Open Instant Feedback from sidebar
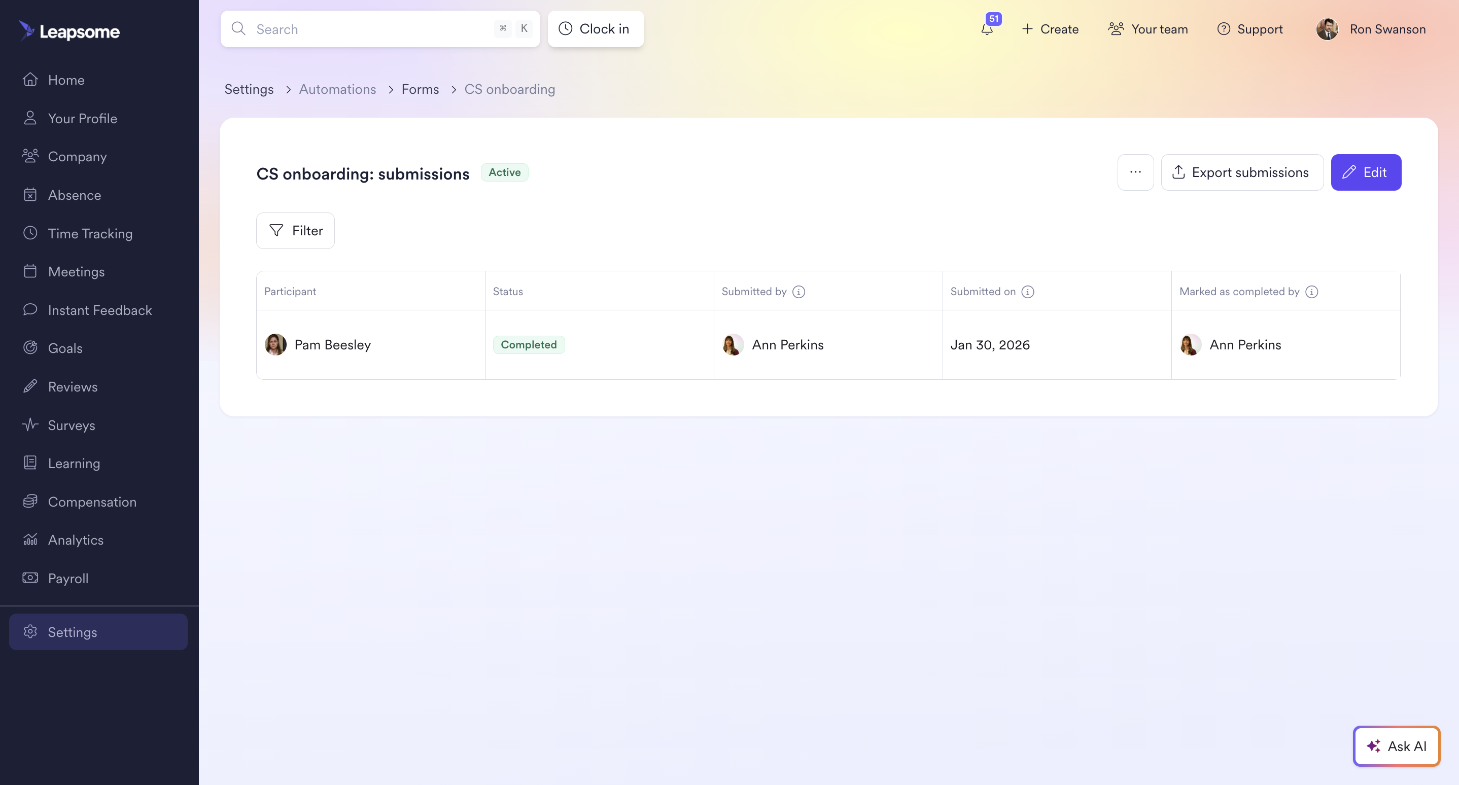The width and height of the screenshot is (1459, 785). pos(99,309)
